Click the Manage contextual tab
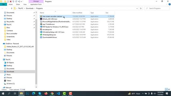Screen dimensions: 171x96 36,1
